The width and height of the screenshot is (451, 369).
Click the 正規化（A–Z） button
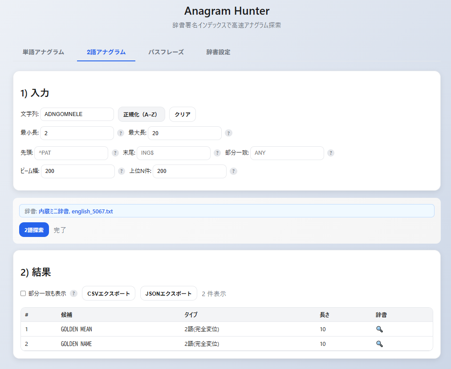(141, 114)
